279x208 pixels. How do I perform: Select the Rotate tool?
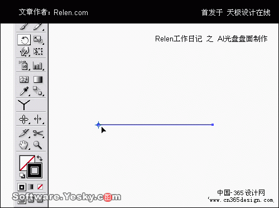pyautogui.click(x=24, y=40)
